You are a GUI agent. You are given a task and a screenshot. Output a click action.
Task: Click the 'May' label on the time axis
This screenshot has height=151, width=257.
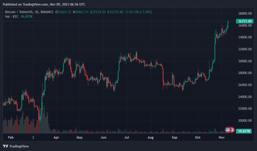point(80,137)
